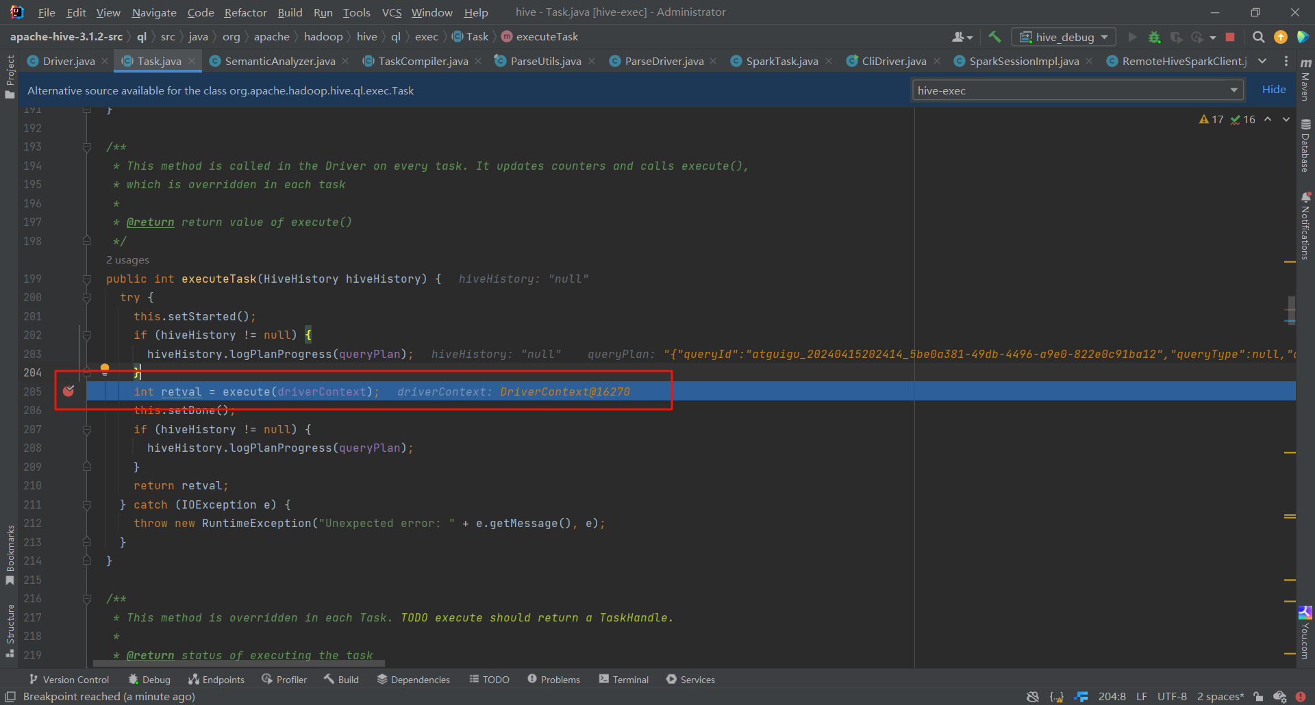
Task: Click the JSON schema braces status icon
Action: click(x=1057, y=697)
